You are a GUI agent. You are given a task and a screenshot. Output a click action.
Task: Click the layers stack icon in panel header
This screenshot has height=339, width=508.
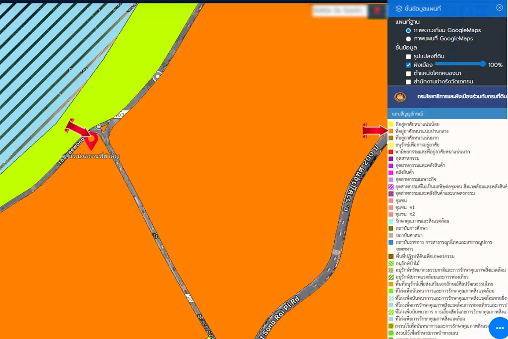tap(399, 9)
